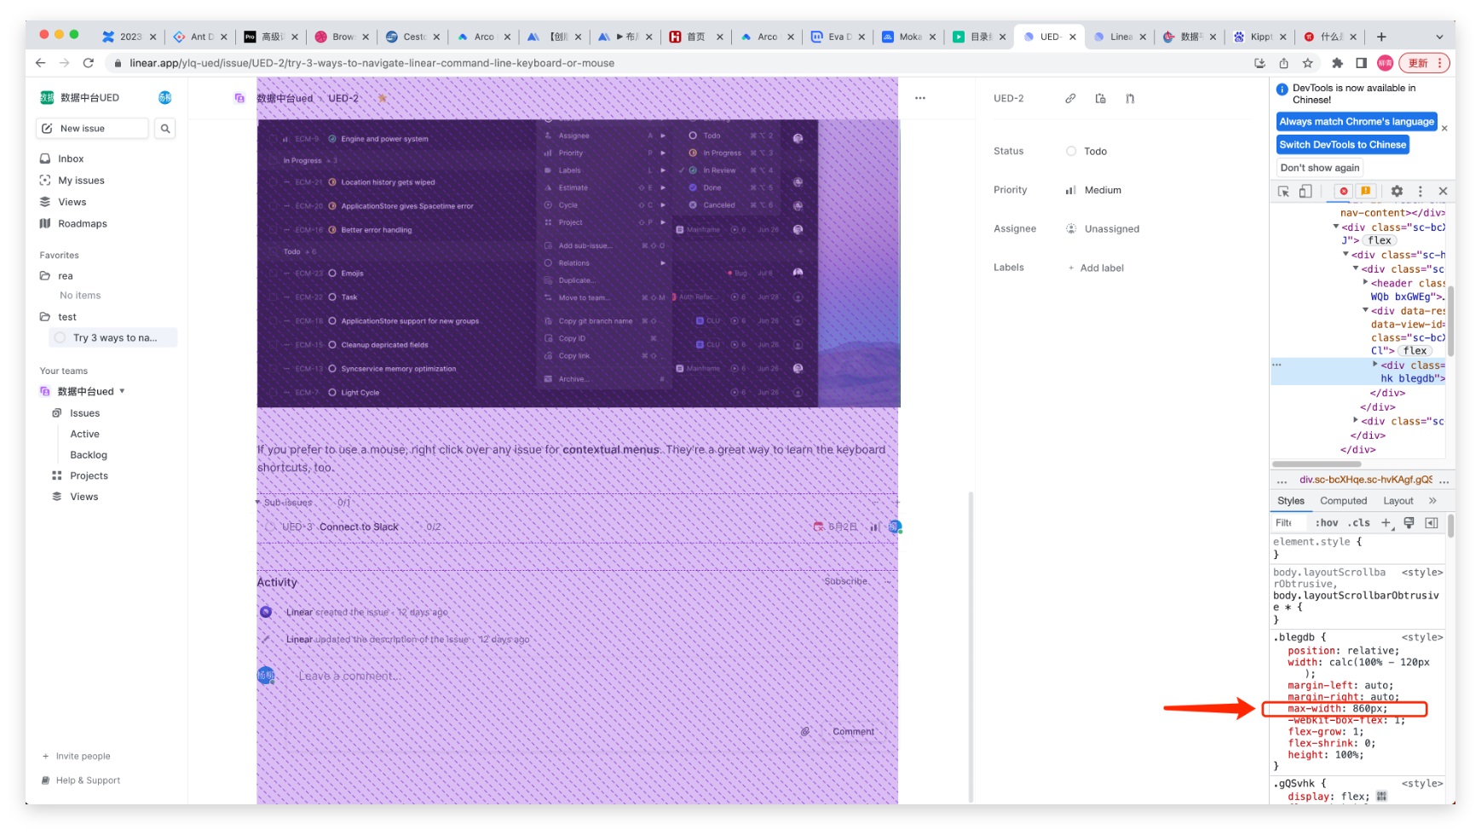
Task: Open the three-dot issue options menu
Action: coord(920,98)
